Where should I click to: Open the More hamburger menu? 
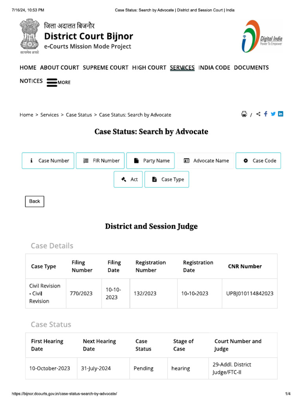coord(58,82)
